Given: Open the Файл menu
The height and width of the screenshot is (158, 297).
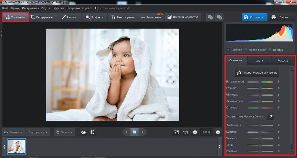Looking at the screenshot, I should (5, 8).
